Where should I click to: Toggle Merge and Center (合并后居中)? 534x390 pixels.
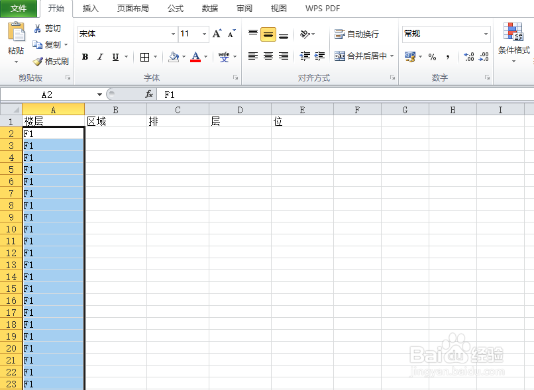click(x=360, y=56)
